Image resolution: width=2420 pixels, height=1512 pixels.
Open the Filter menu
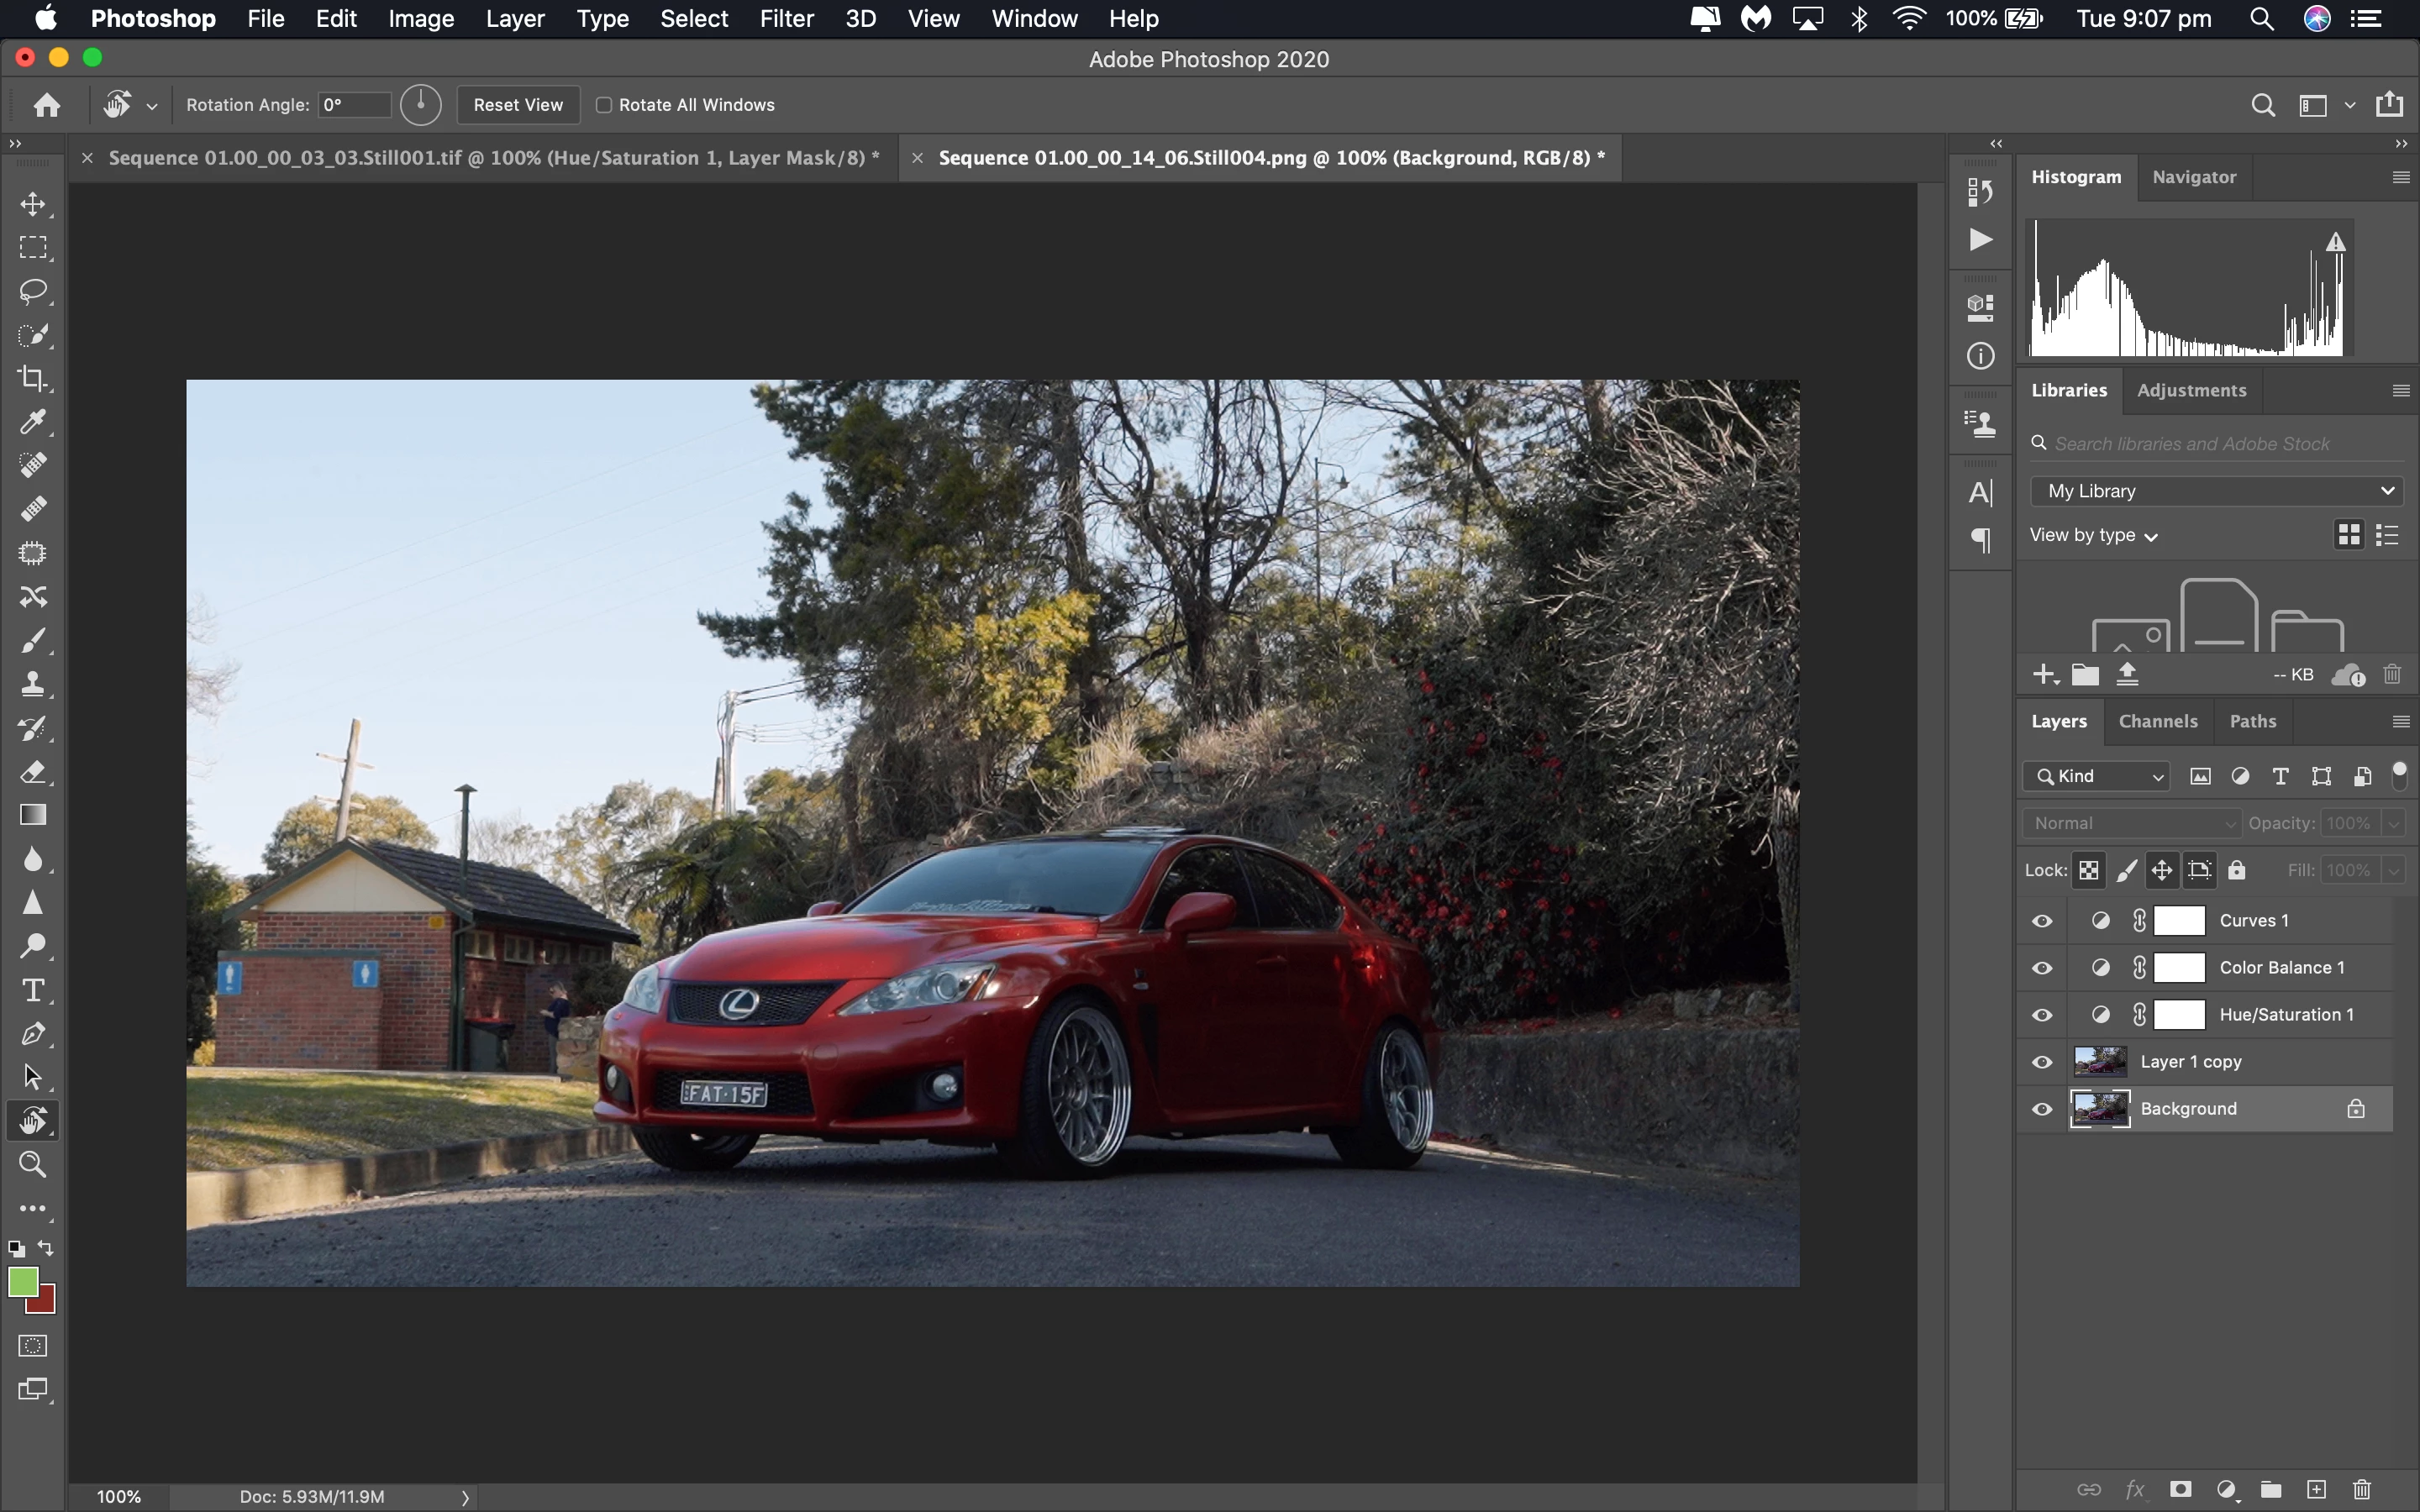pos(786,19)
